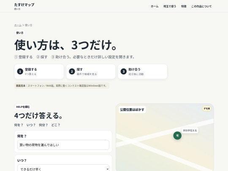Select step 3 card 助け合う
Viewport: 228px width, 171px height.
[x=143, y=71]
